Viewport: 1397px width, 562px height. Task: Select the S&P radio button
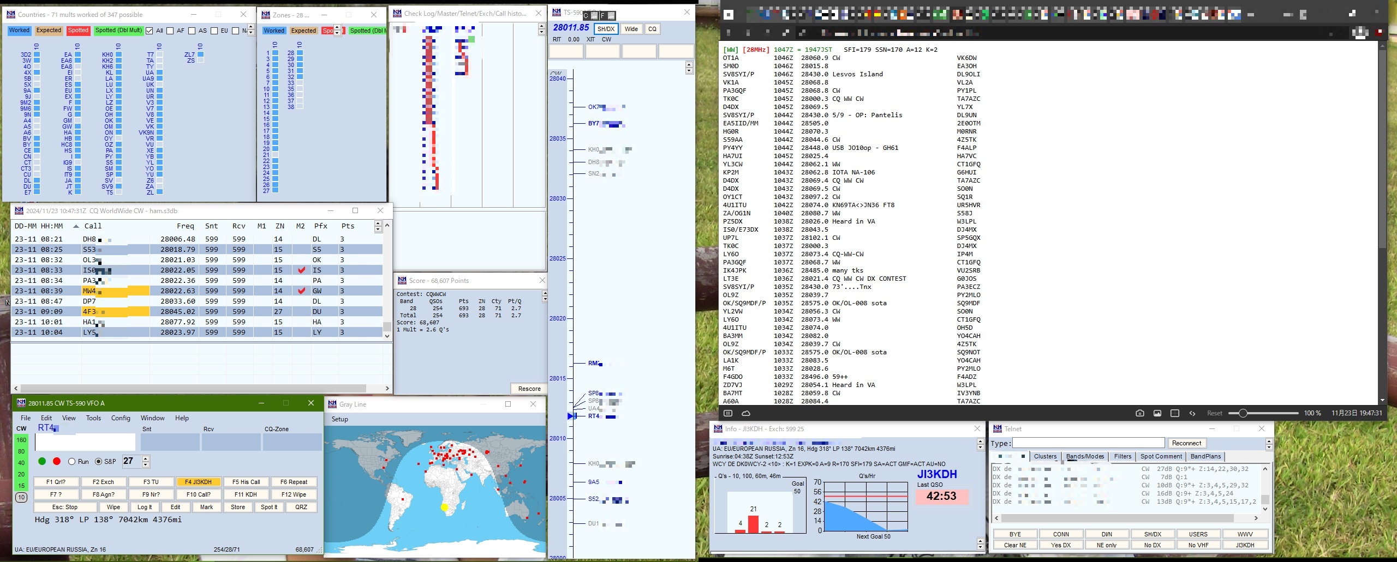pyautogui.click(x=98, y=462)
